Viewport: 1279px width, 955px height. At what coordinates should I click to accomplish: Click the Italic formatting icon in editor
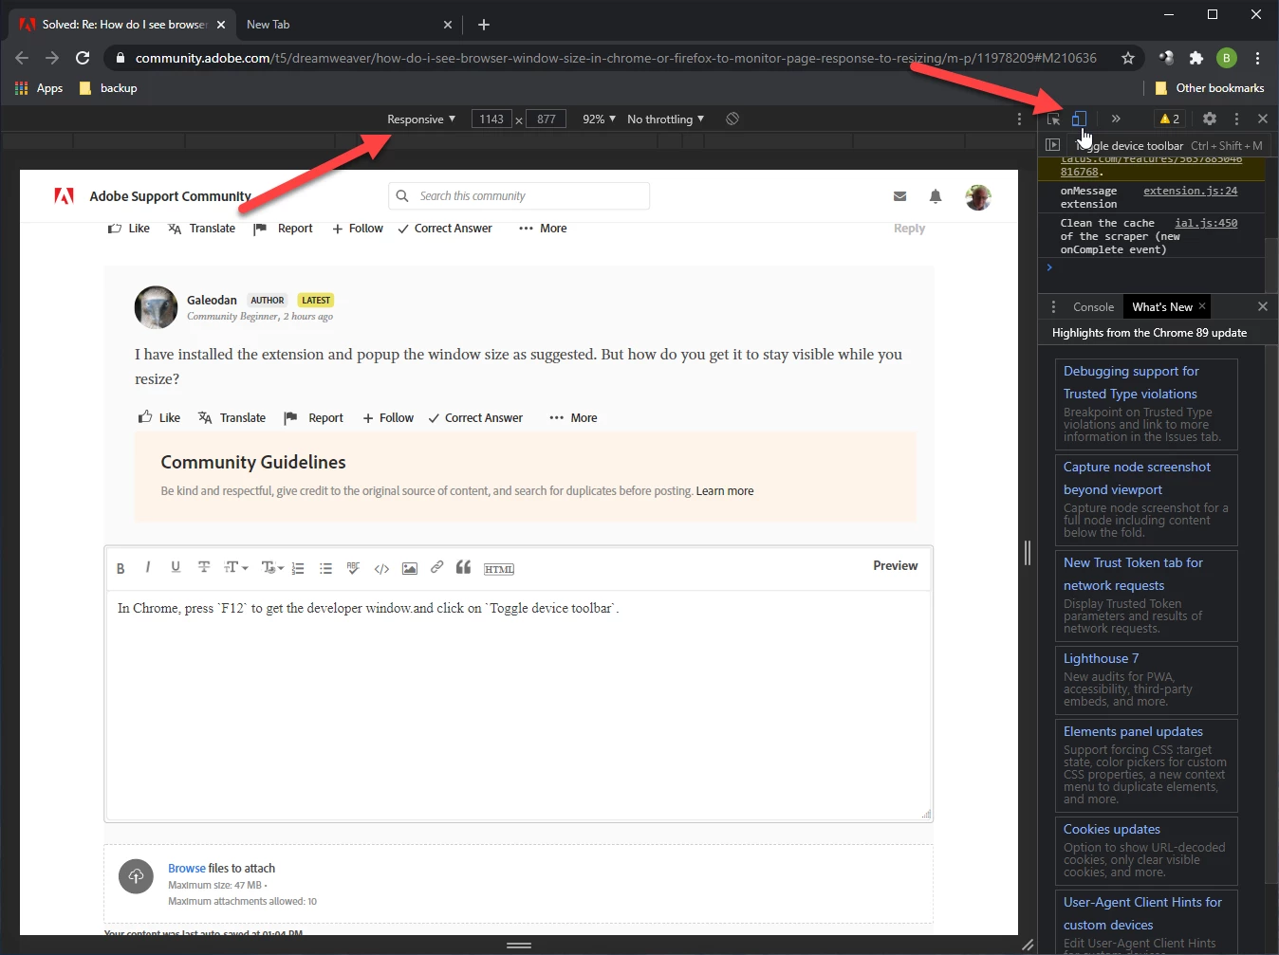point(147,567)
